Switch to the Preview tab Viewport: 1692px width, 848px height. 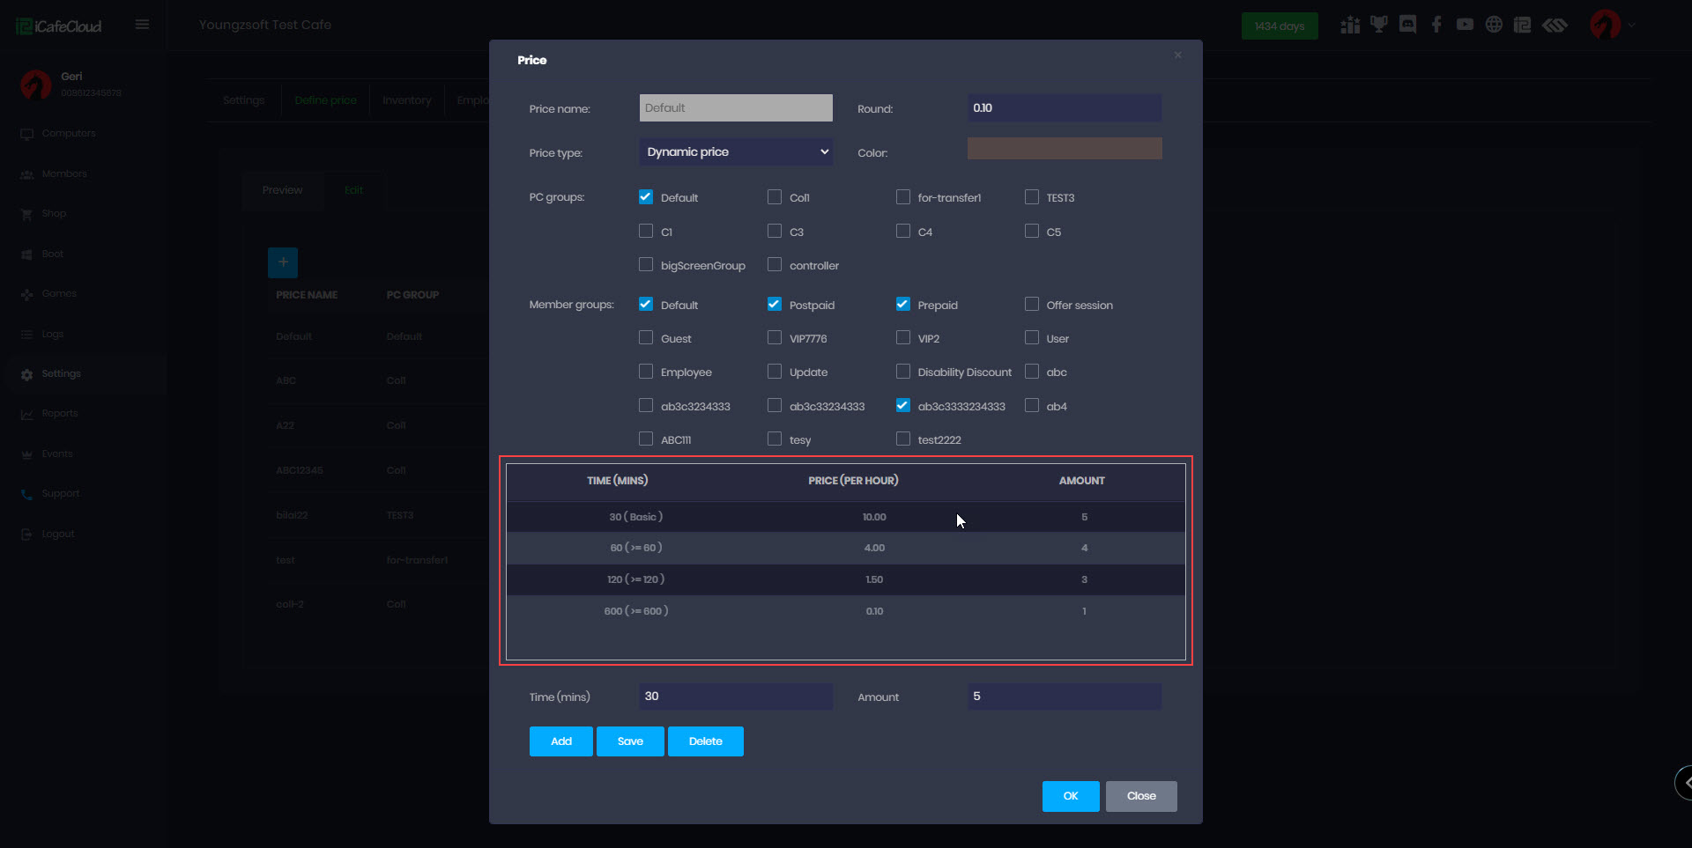point(282,190)
